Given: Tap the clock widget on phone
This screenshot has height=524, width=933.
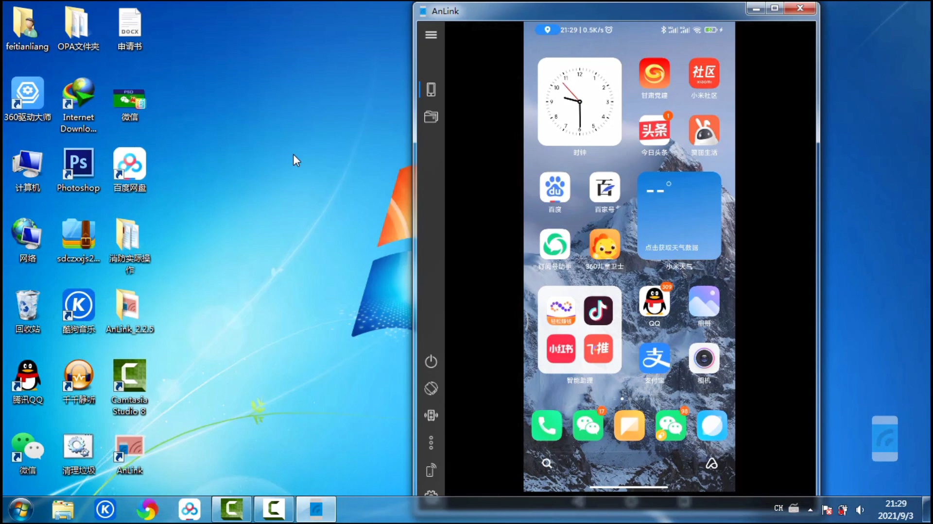Looking at the screenshot, I should (579, 102).
